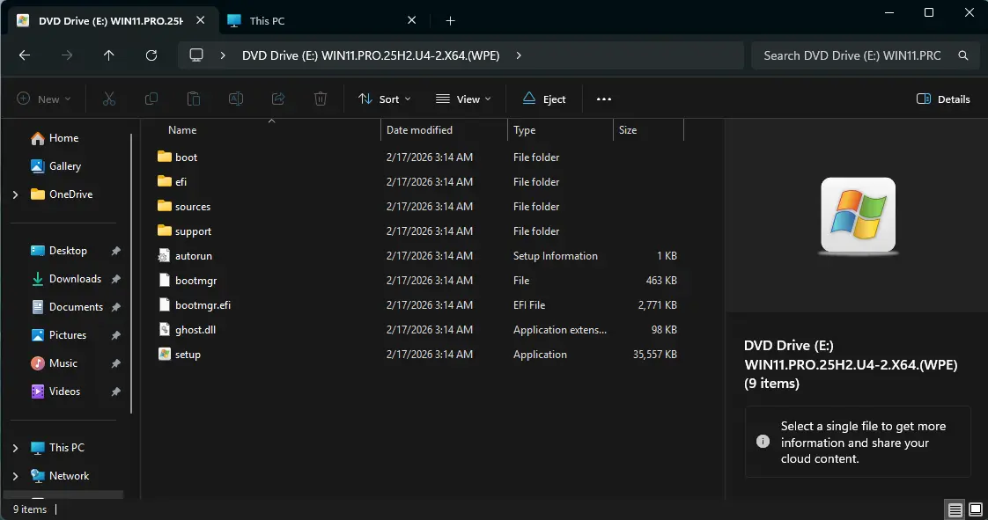Select the sources folder
This screenshot has width=988, height=520.
click(x=193, y=206)
